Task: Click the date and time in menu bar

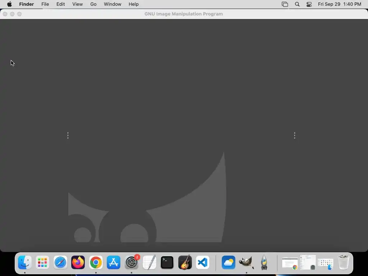Action: pos(339,4)
